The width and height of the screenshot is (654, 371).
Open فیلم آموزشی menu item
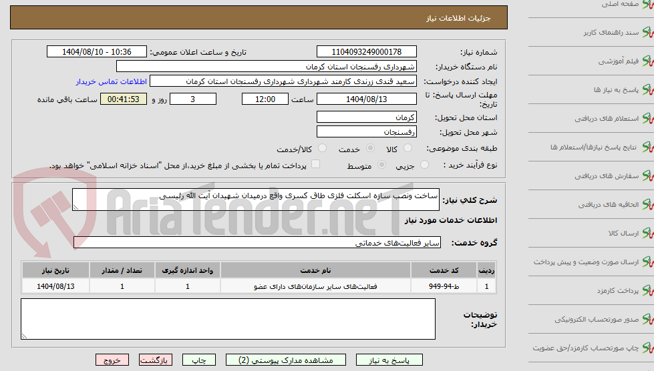click(x=619, y=61)
